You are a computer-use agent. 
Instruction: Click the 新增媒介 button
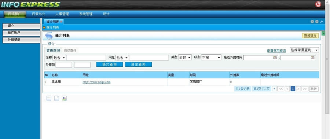pyautogui.click(x=310, y=36)
